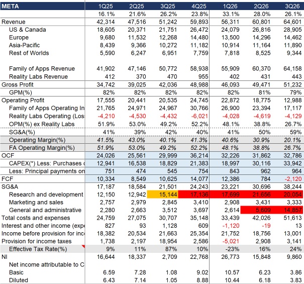Select Total costs and expenses label
This screenshot has width=304, height=284.
36,218
